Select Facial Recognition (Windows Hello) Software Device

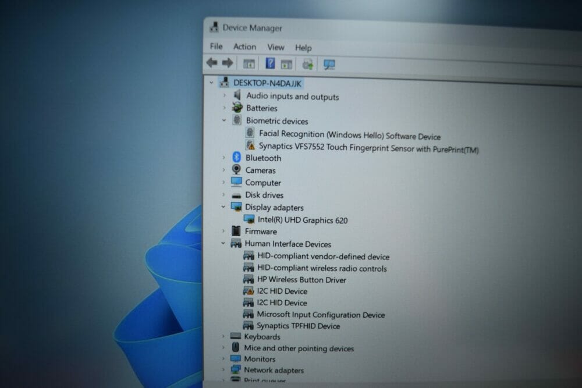(350, 135)
